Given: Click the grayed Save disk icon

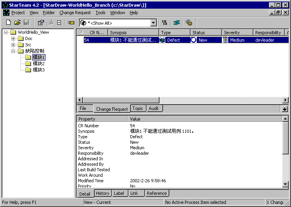Looking at the screenshot, I should click(x=27, y=23).
